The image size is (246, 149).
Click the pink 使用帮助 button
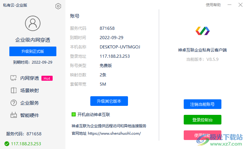click(x=202, y=135)
